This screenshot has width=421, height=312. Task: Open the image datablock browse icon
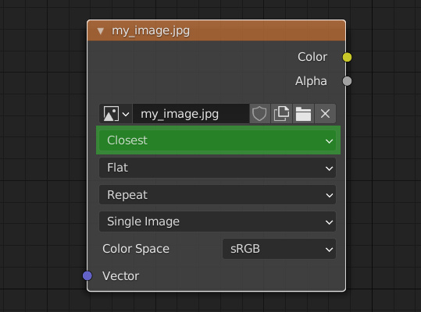tap(111, 114)
